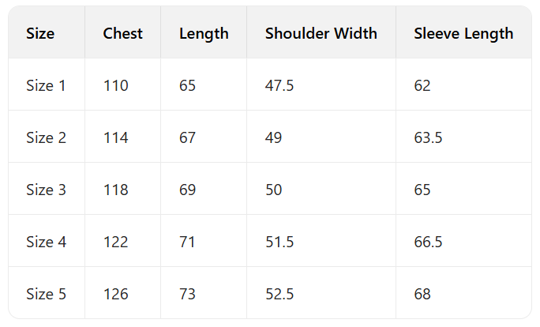
Task: Click shoulder width value 47.5
Action: tap(279, 85)
